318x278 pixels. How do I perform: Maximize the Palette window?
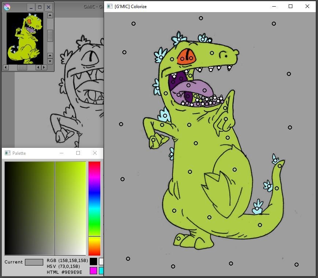78,153
